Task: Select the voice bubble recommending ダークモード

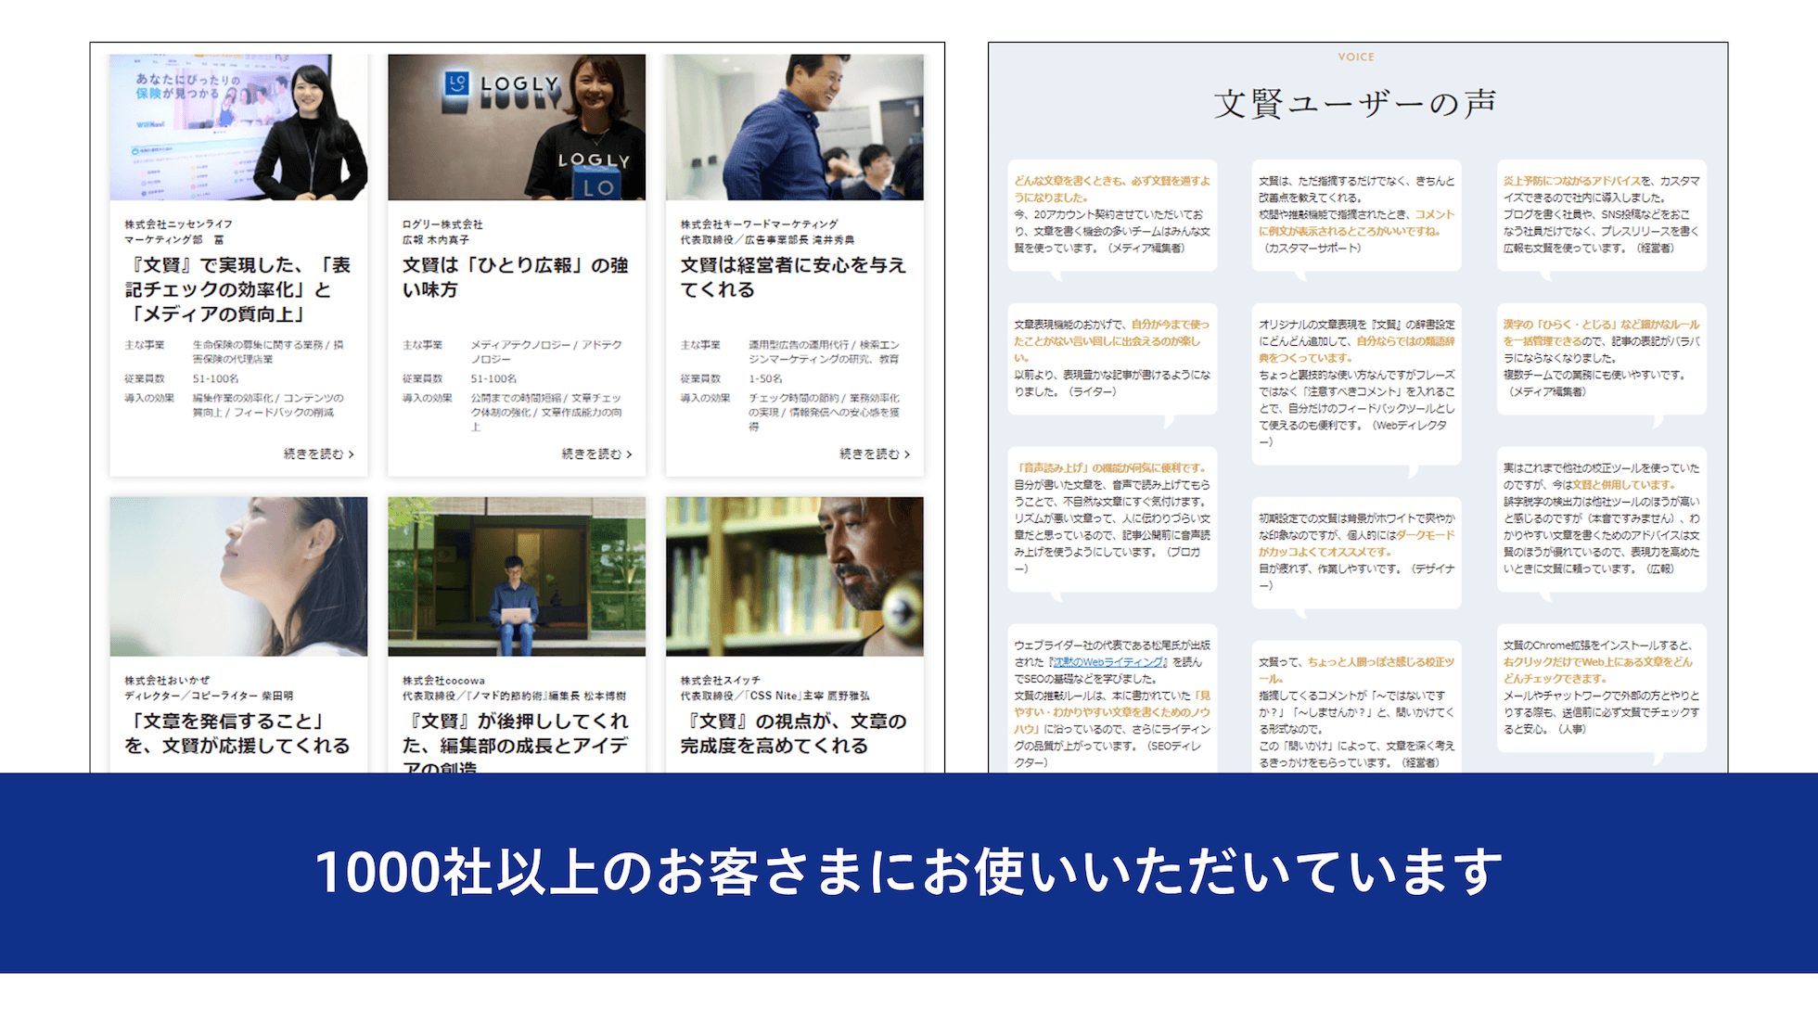Action: (1356, 553)
